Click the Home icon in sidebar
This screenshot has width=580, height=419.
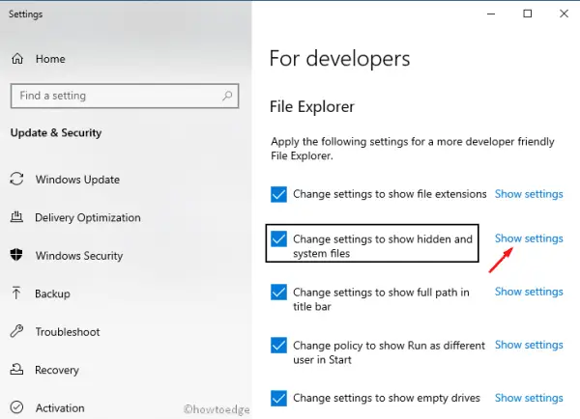tap(17, 59)
